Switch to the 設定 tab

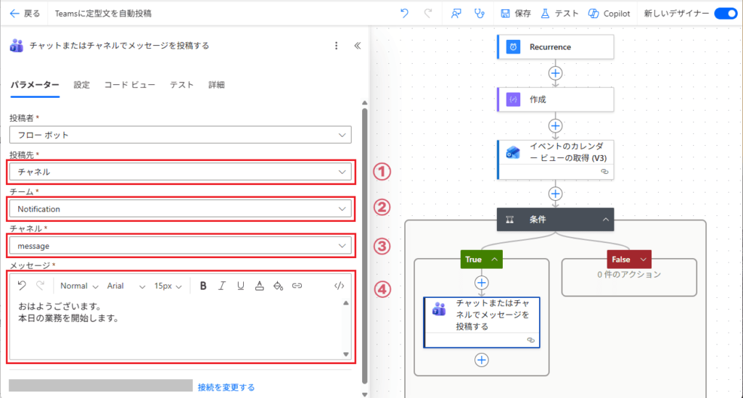click(81, 85)
